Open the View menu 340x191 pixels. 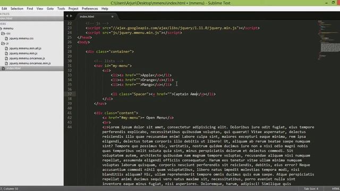click(x=40, y=8)
